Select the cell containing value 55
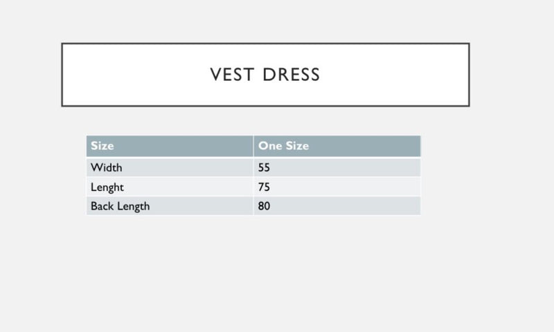Screen dimensions: 554x332 (x=265, y=167)
